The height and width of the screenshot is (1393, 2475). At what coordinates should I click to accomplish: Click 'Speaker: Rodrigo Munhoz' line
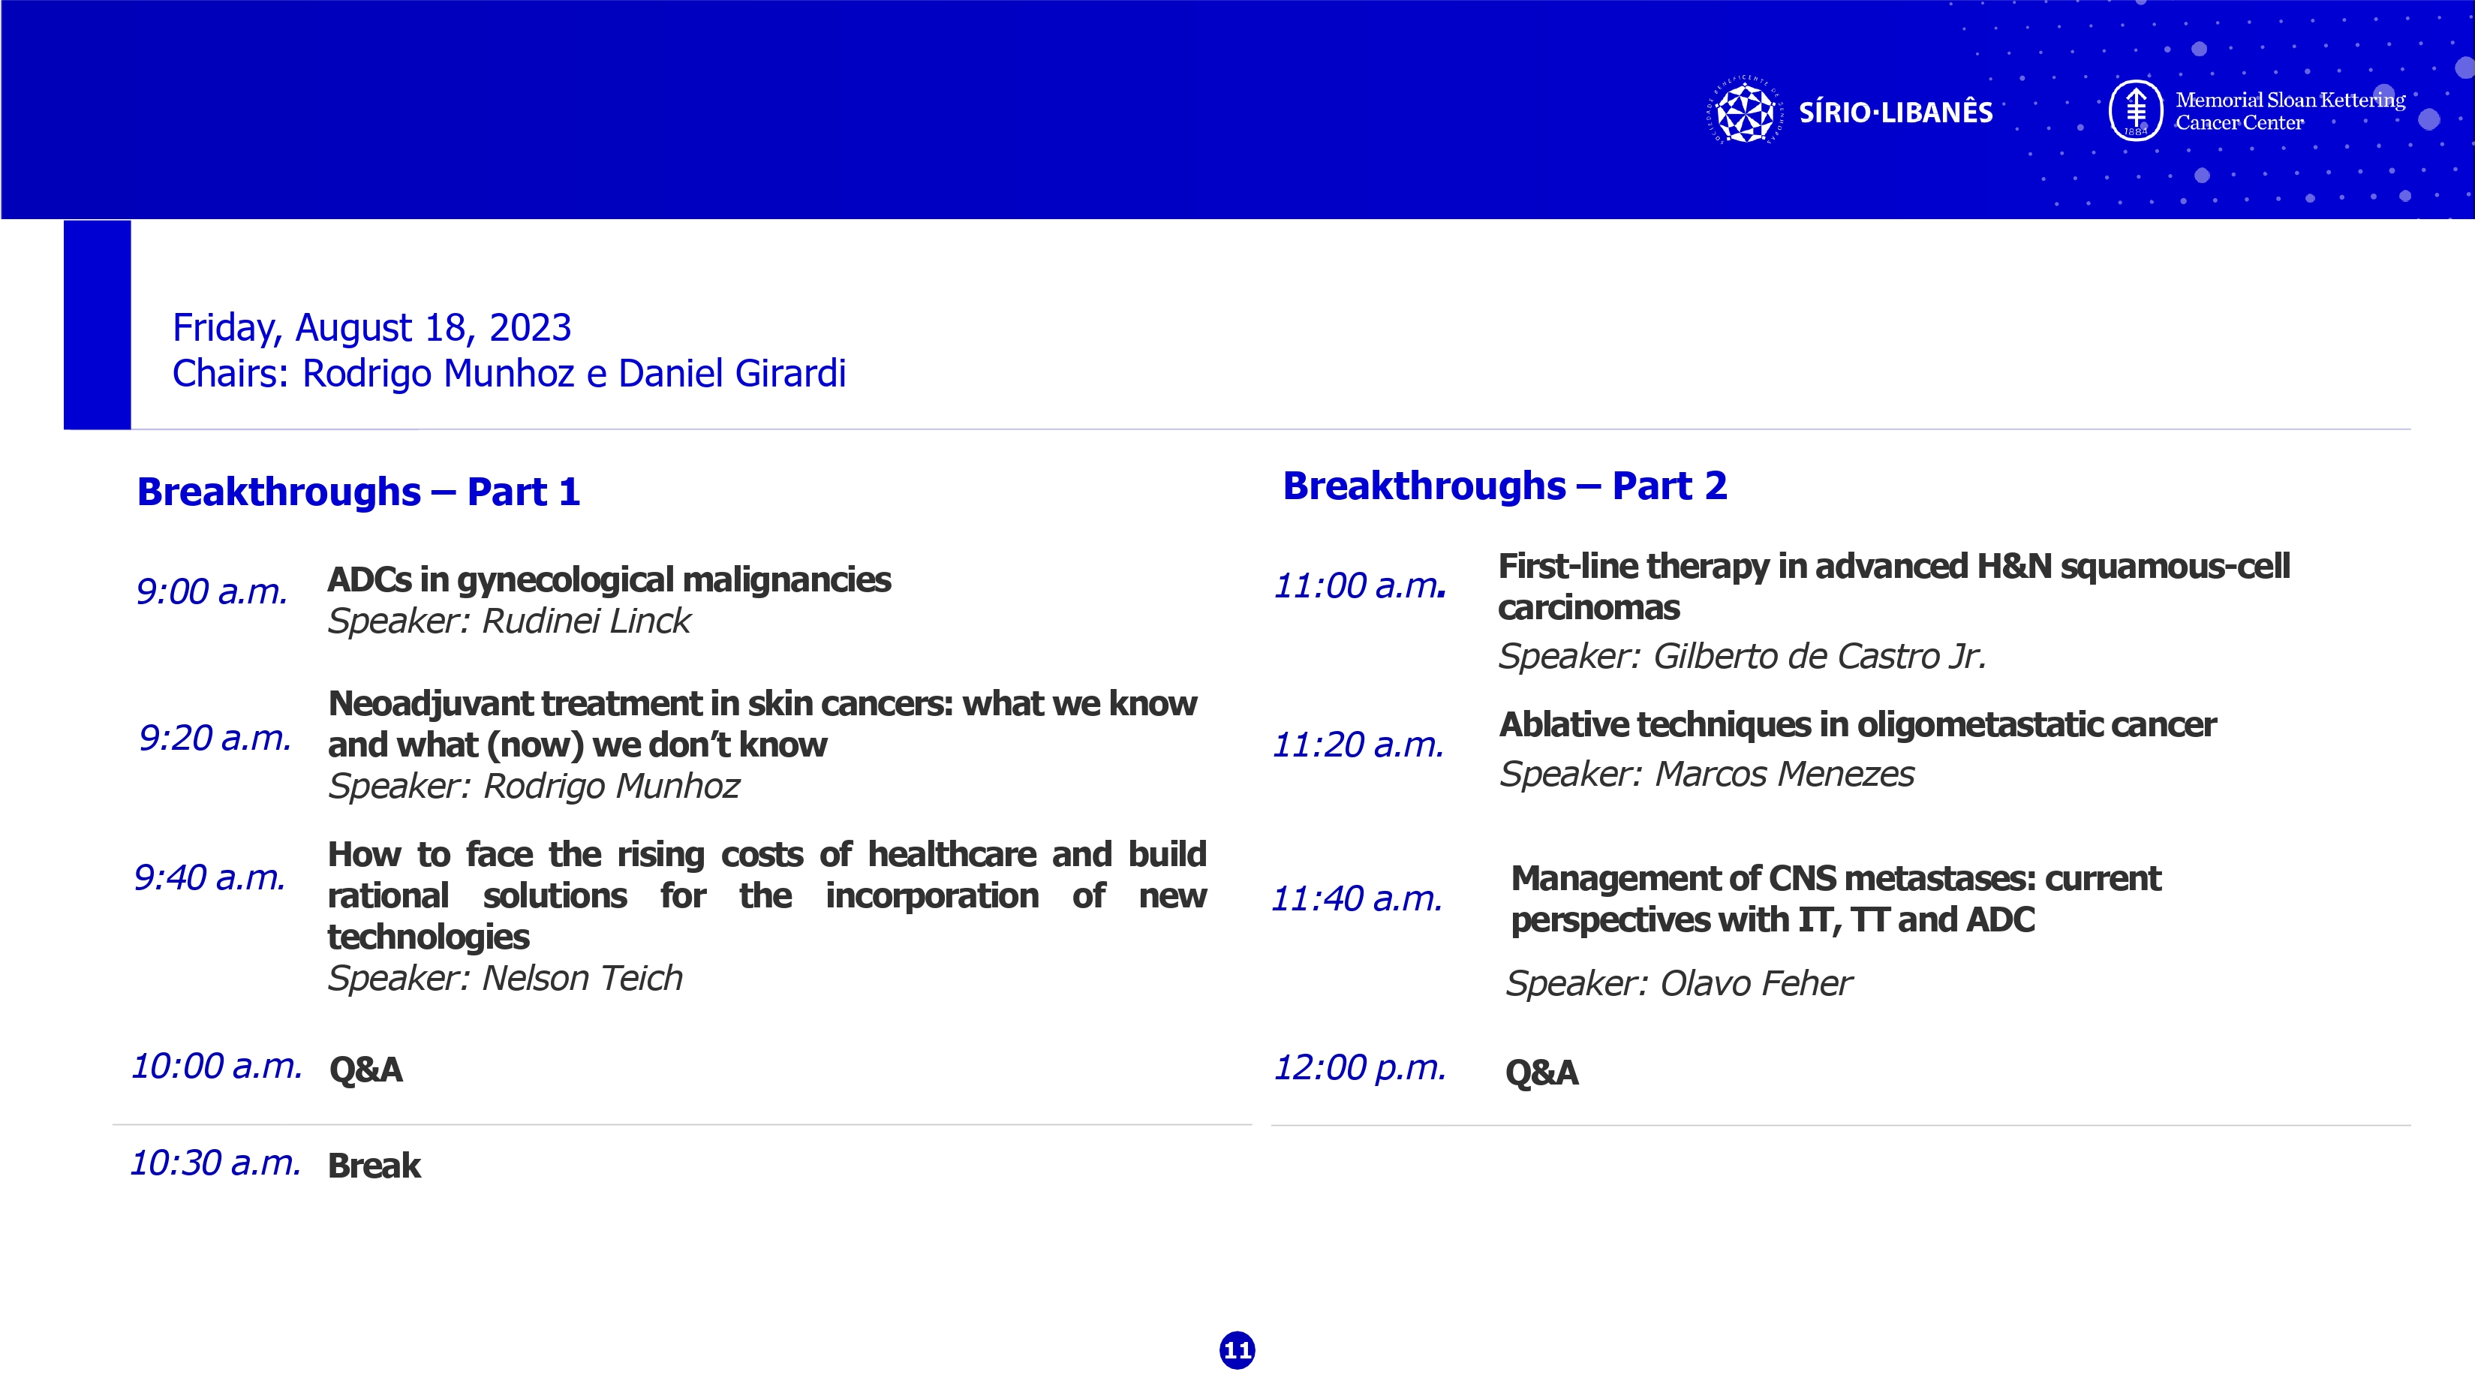click(x=534, y=786)
